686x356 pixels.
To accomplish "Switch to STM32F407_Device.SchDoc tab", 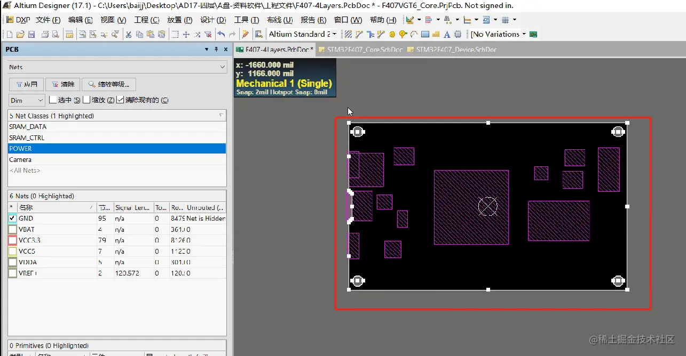I will click(x=452, y=50).
